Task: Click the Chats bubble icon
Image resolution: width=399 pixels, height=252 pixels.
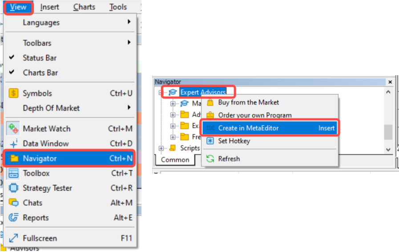Action: 14,203
